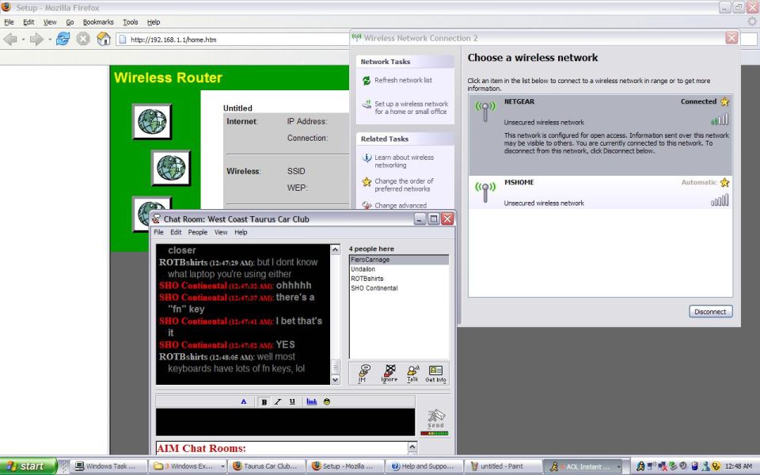Open Firefox View menu
This screenshot has width=760, height=475.
click(x=50, y=22)
